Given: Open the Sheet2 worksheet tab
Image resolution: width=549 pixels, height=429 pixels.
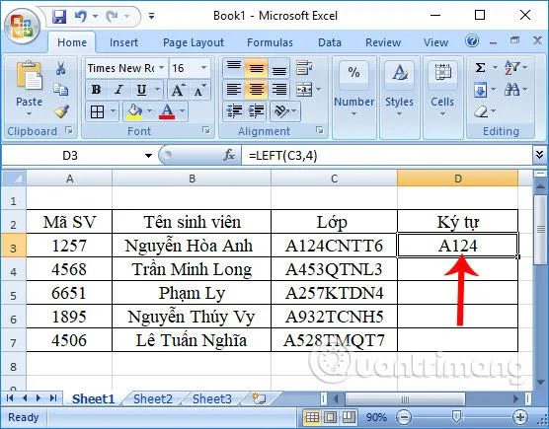Looking at the screenshot, I should pyautogui.click(x=153, y=399).
